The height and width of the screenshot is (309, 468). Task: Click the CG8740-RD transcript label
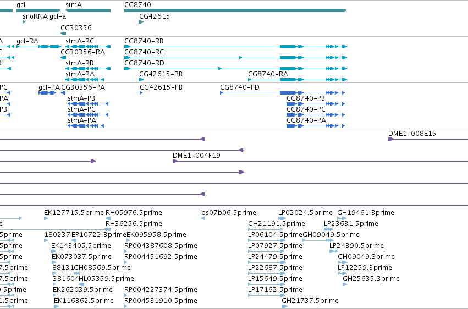click(x=145, y=63)
